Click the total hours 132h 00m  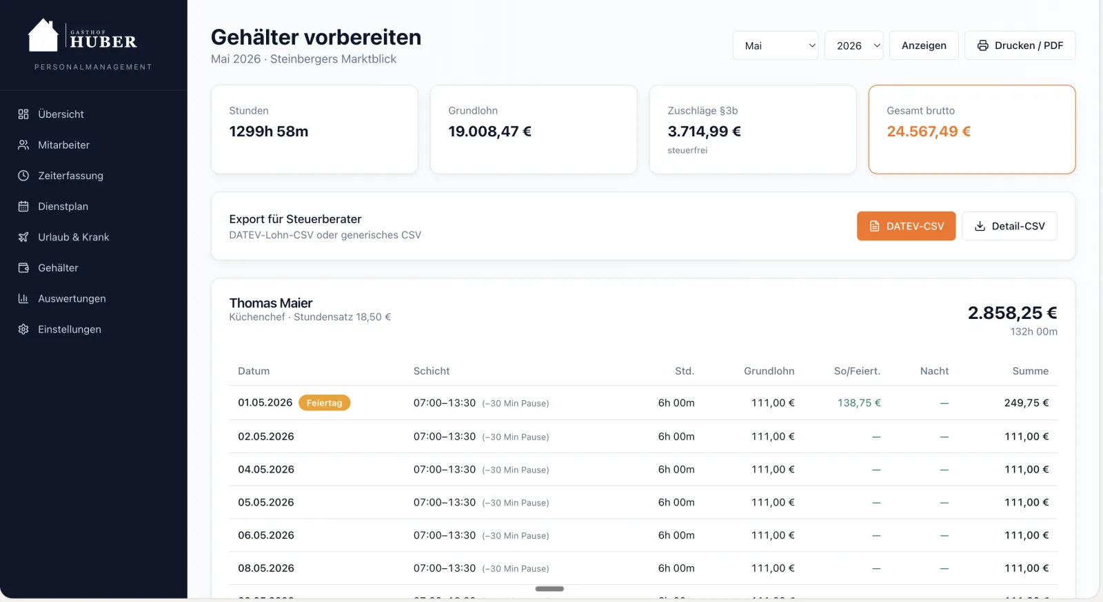(1034, 331)
